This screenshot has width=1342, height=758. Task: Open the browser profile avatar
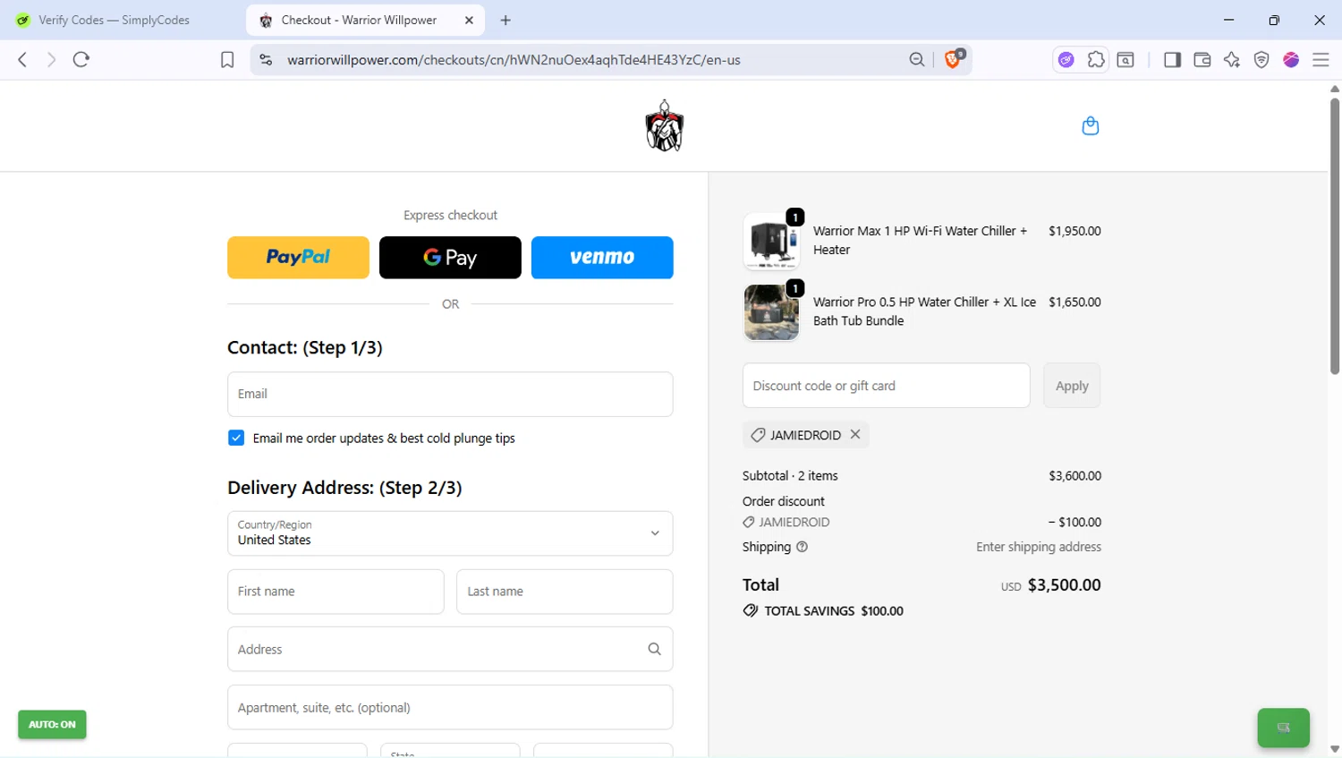click(x=1291, y=60)
